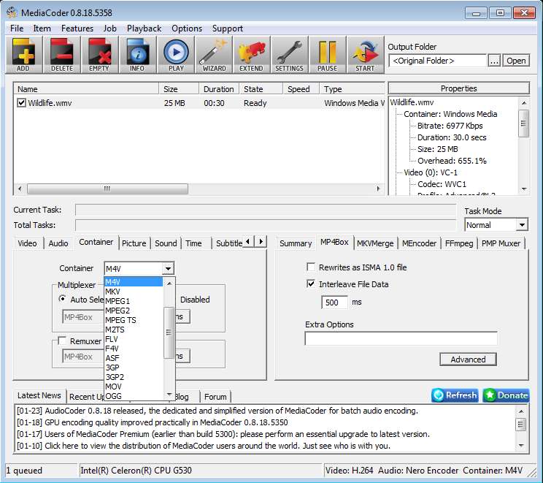Toggle the Interleave File Data checkbox

(312, 284)
